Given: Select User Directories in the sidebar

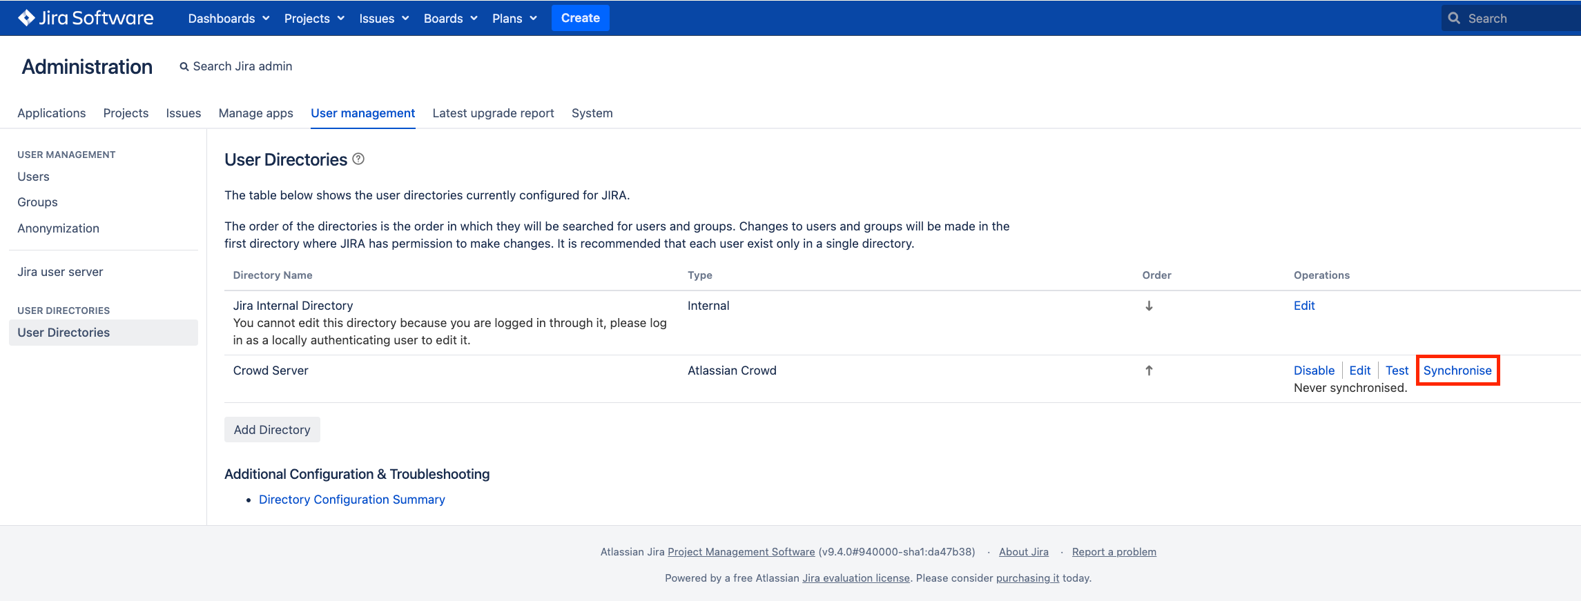Looking at the screenshot, I should (104, 333).
